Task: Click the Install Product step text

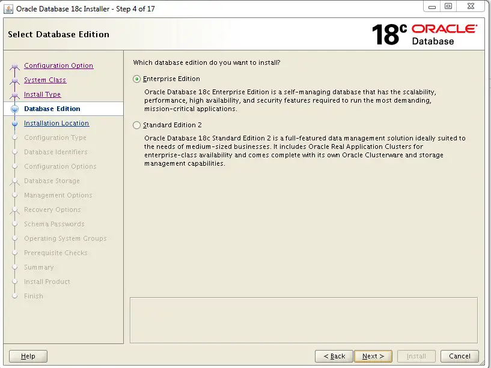Action: (47, 282)
